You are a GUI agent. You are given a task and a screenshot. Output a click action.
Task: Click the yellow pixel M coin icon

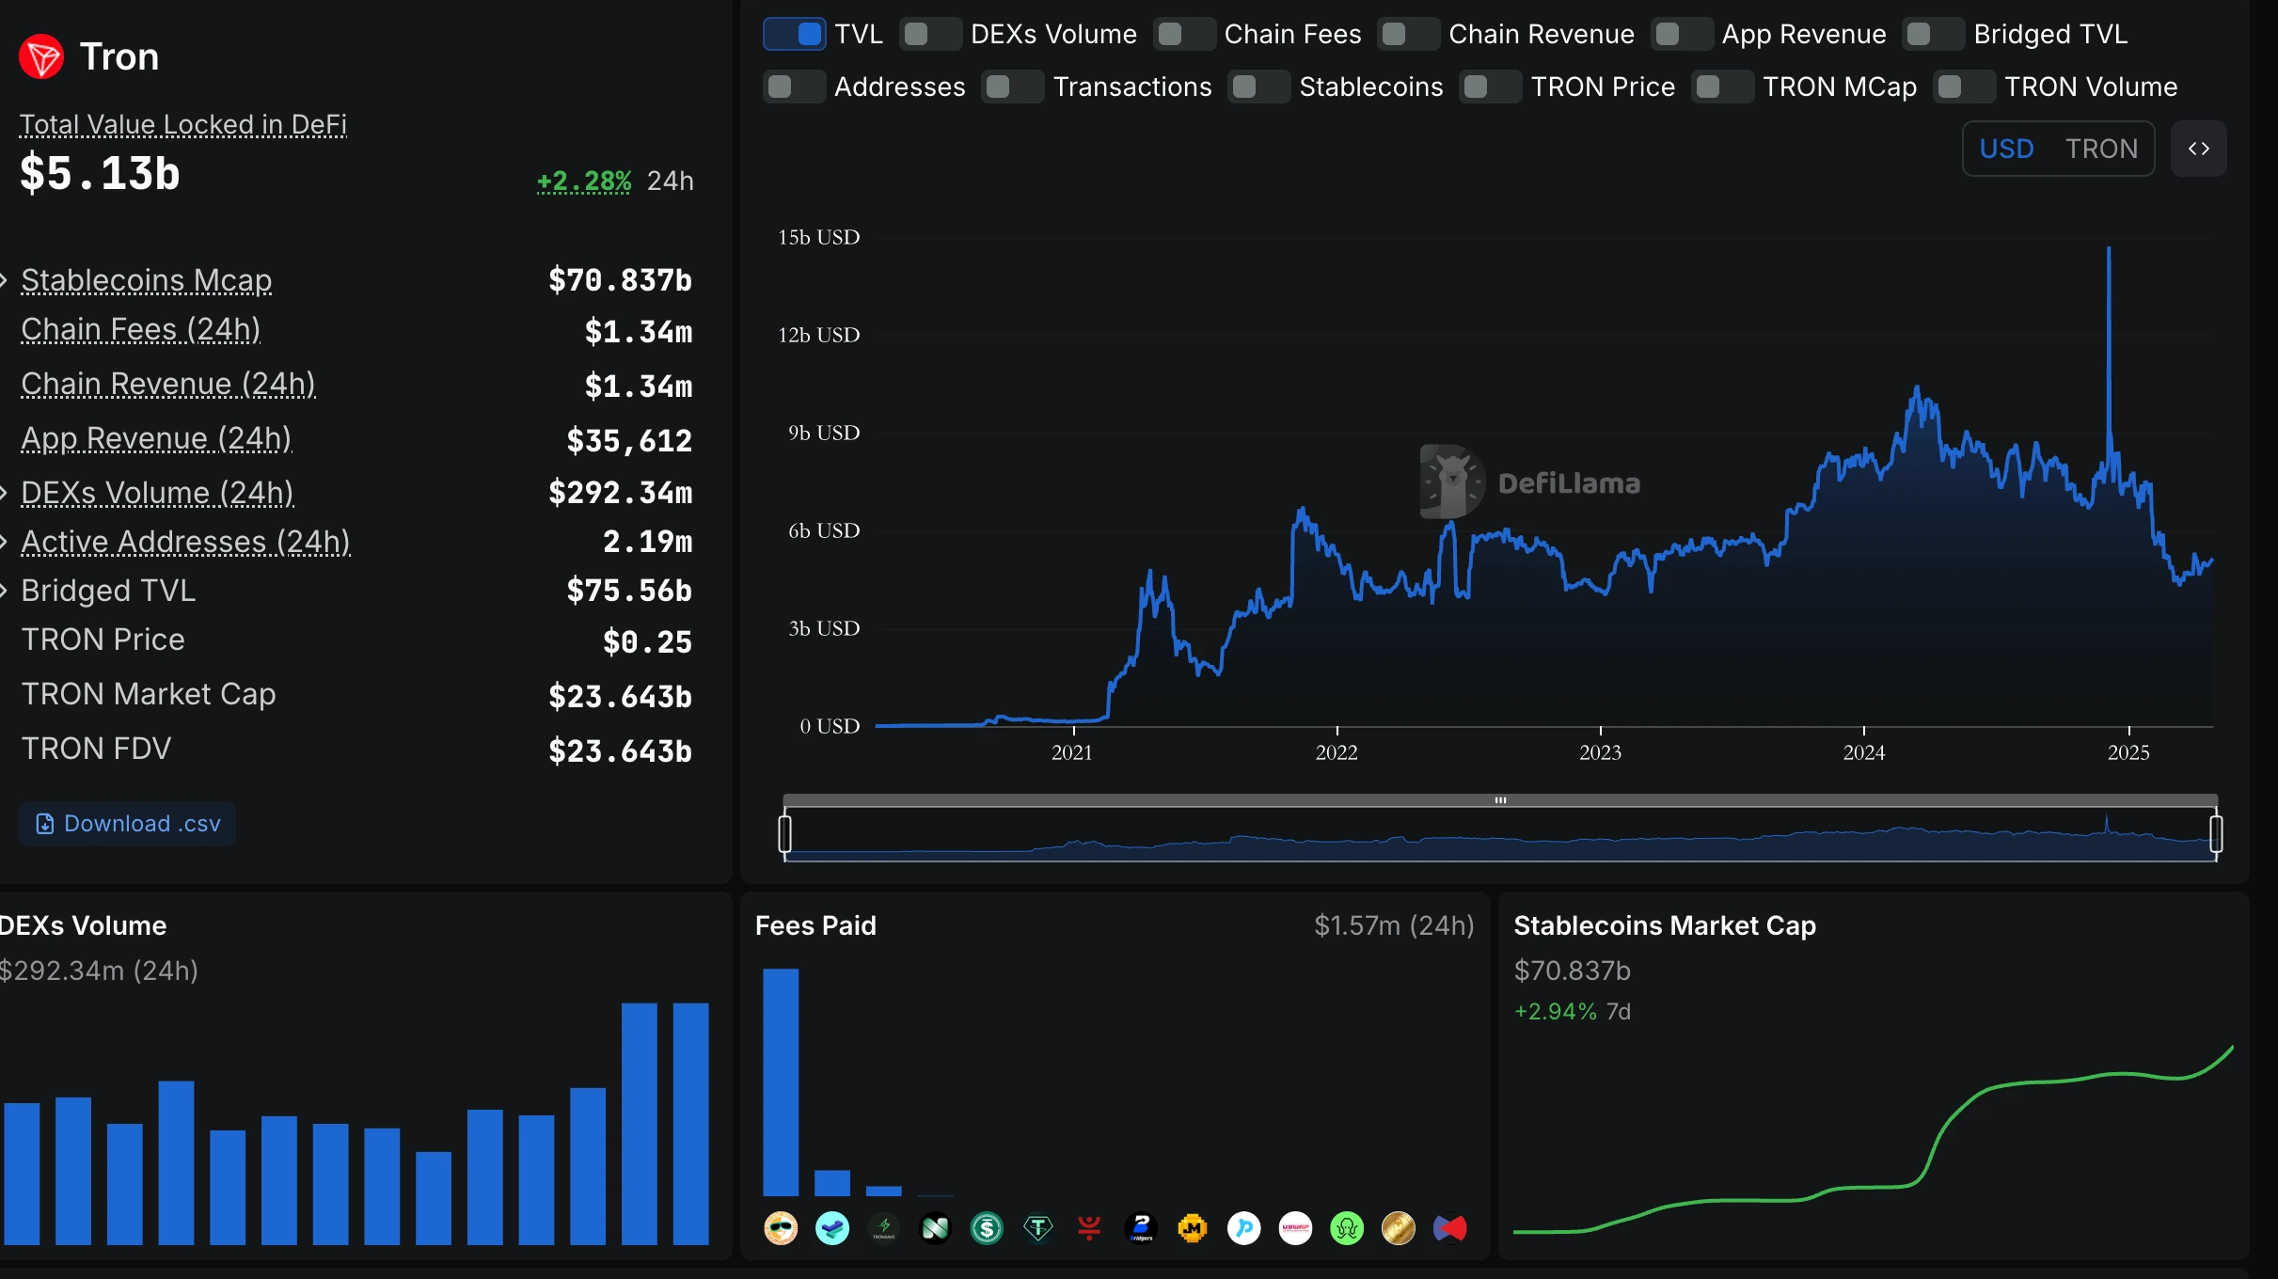(x=1193, y=1227)
